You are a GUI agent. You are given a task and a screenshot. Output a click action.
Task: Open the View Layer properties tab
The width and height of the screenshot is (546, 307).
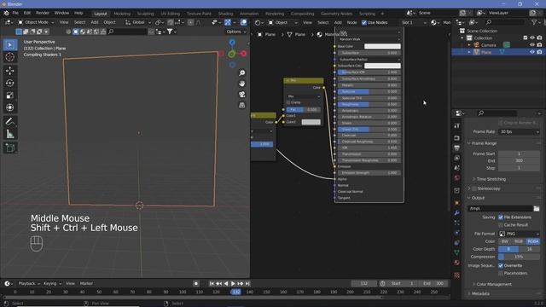point(457,158)
